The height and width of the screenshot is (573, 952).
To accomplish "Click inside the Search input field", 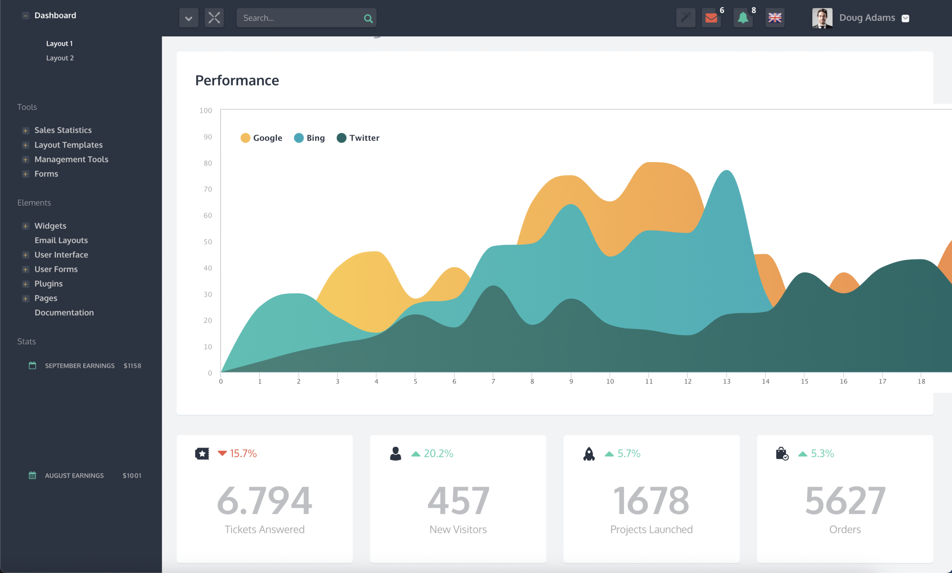I will click(x=301, y=17).
